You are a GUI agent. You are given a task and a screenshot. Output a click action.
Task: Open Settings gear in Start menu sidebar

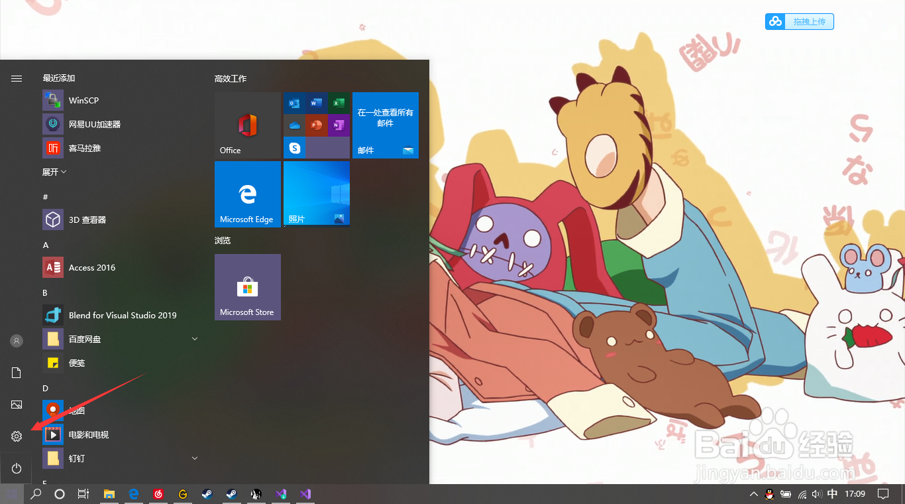[17, 436]
